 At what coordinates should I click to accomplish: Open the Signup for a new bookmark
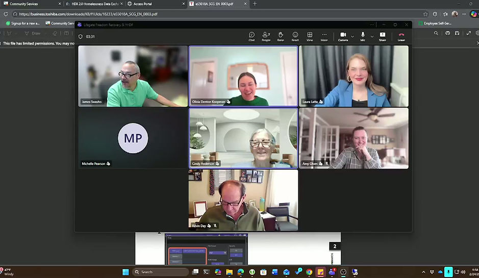click(x=23, y=23)
